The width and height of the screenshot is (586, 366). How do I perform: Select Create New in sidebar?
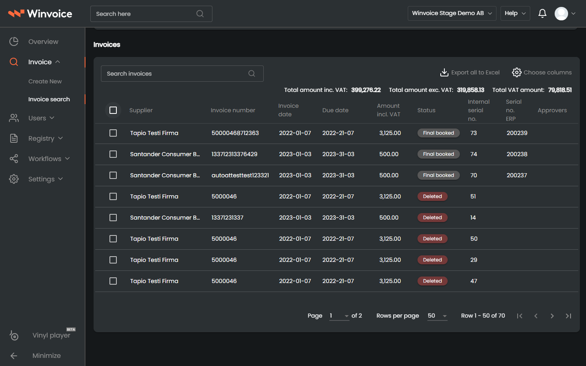(45, 81)
